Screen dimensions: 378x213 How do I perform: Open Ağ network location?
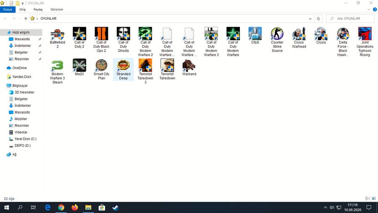pyautogui.click(x=14, y=154)
